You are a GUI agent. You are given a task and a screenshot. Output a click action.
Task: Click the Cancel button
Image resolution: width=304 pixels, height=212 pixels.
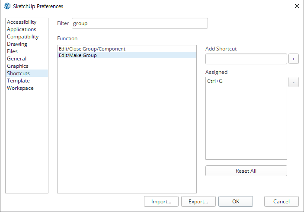coord(282,202)
